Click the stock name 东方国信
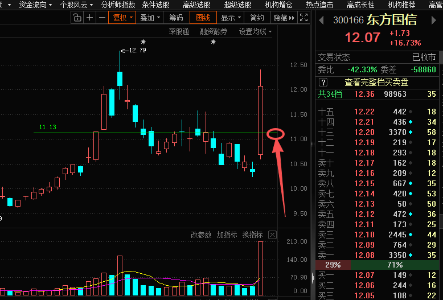 pos(392,20)
